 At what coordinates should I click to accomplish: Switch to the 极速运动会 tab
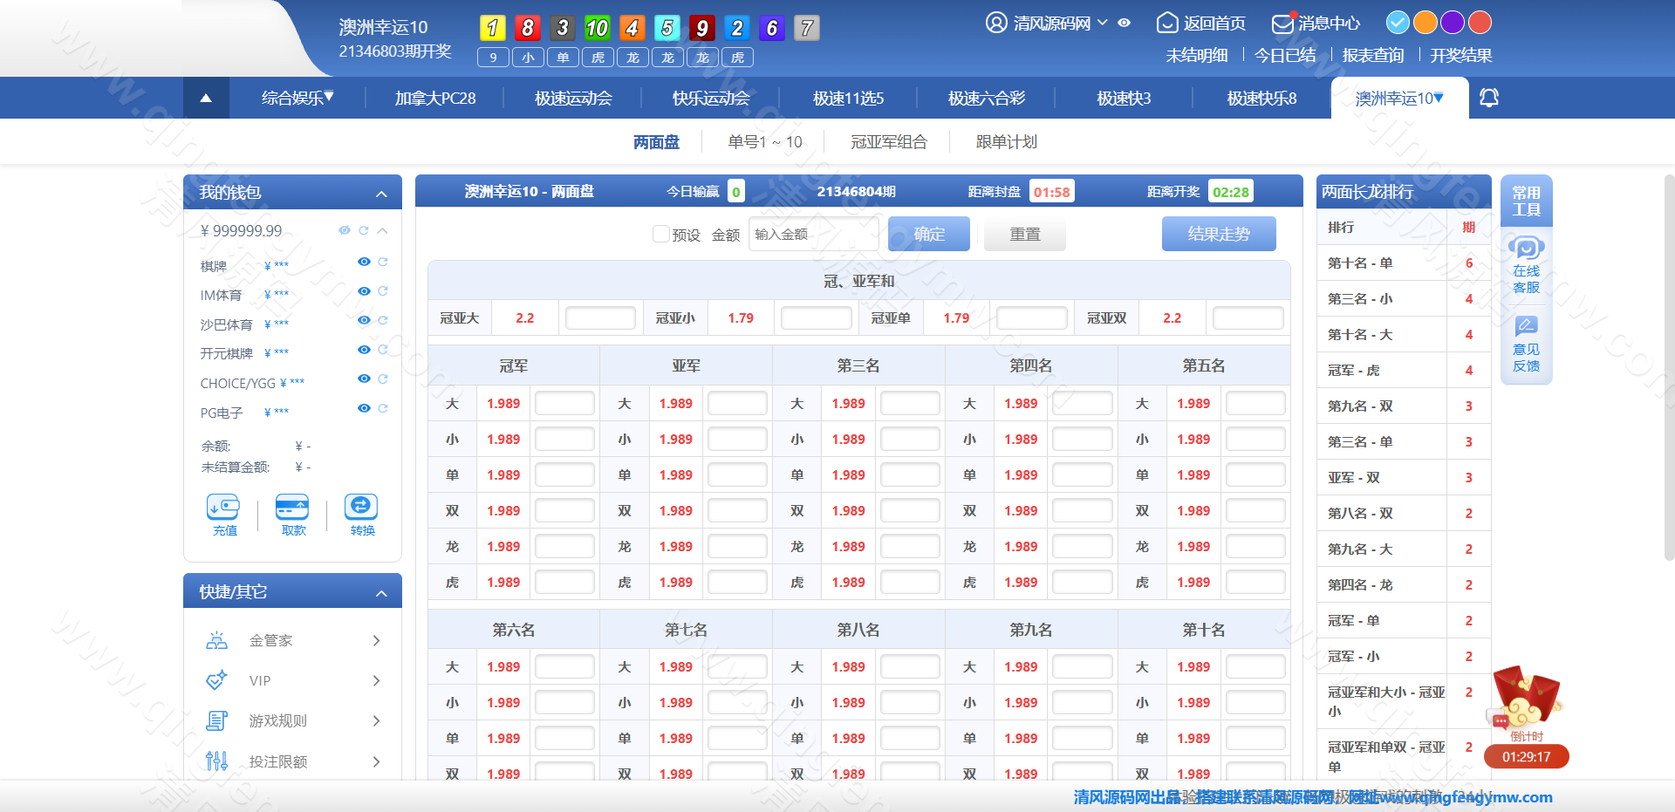click(x=573, y=98)
